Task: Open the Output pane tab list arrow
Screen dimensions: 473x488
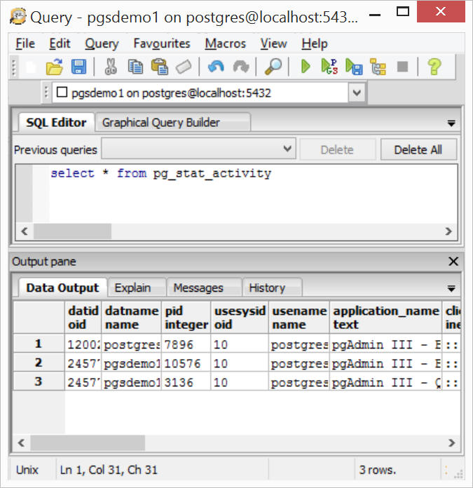Action: coord(451,288)
